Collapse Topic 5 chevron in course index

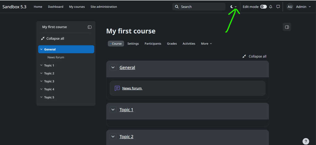[x=41, y=97]
